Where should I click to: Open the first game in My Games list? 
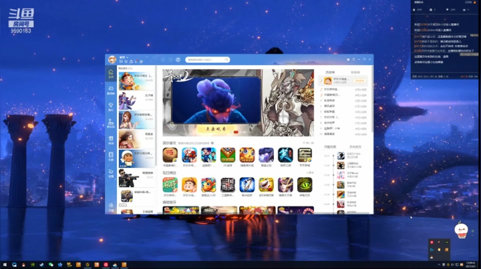(x=136, y=81)
